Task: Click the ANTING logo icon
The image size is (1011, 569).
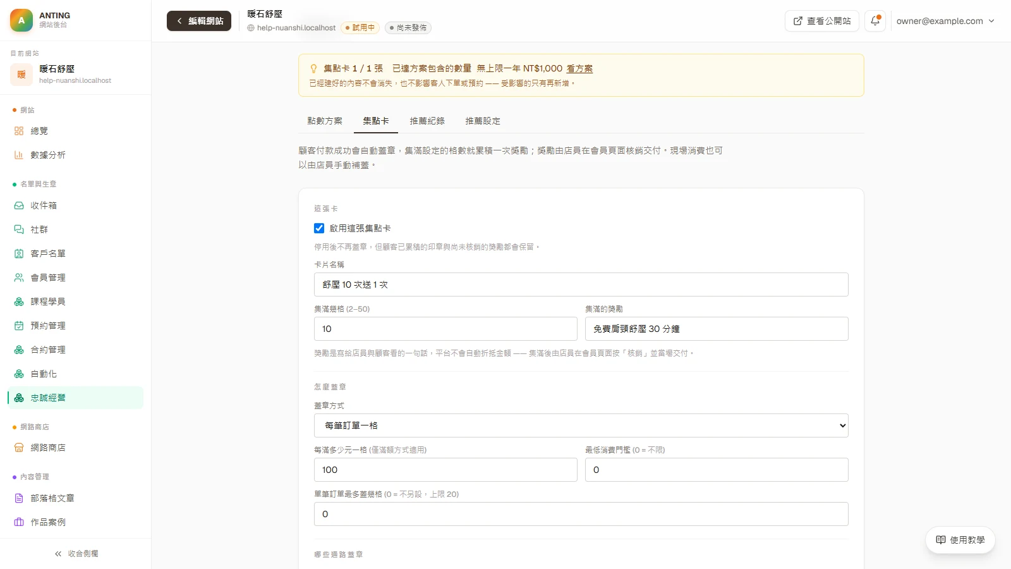Action: [21, 20]
